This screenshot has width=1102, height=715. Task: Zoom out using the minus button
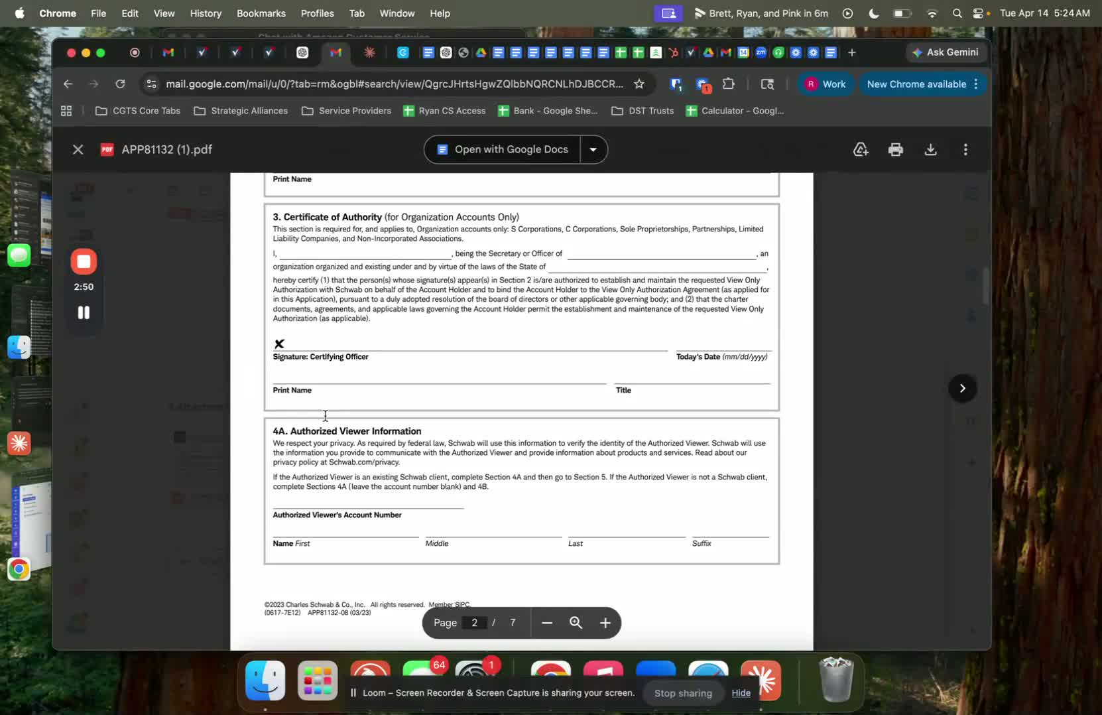(x=547, y=623)
